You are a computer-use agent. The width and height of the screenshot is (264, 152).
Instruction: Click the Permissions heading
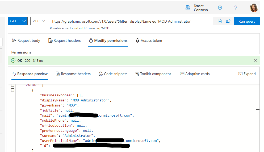pos(21,52)
